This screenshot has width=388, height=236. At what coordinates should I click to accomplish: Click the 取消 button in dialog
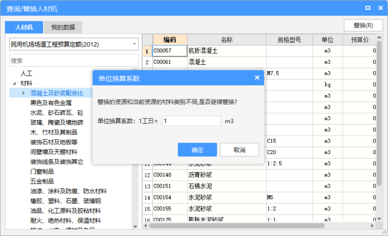[x=239, y=150]
